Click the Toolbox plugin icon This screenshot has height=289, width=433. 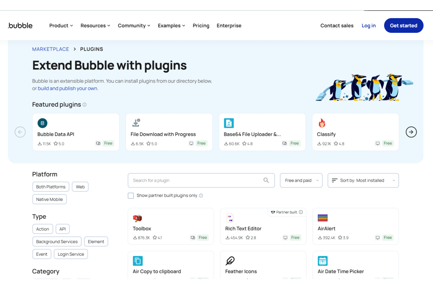[x=137, y=218]
